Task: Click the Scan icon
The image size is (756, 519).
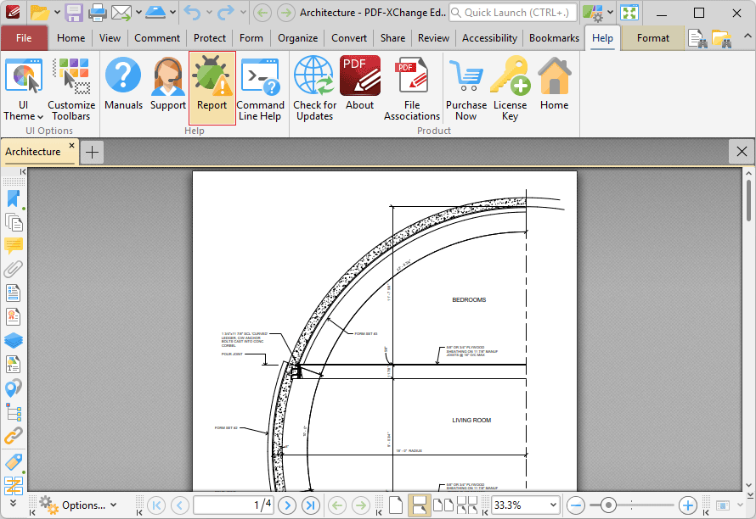Action: coord(155,13)
